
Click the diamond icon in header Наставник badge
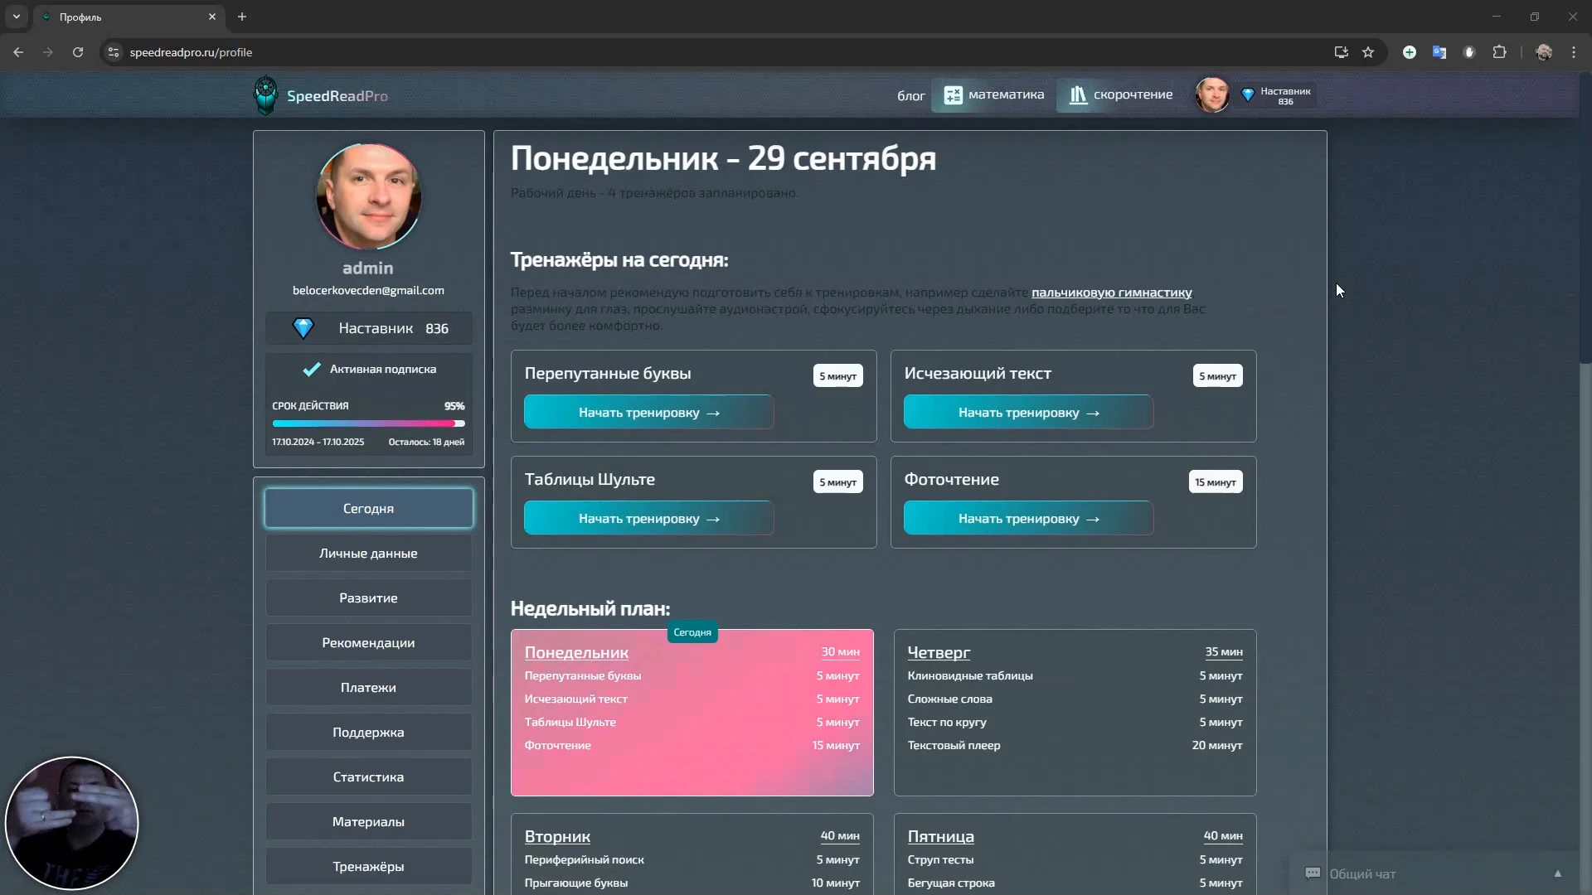click(1247, 95)
